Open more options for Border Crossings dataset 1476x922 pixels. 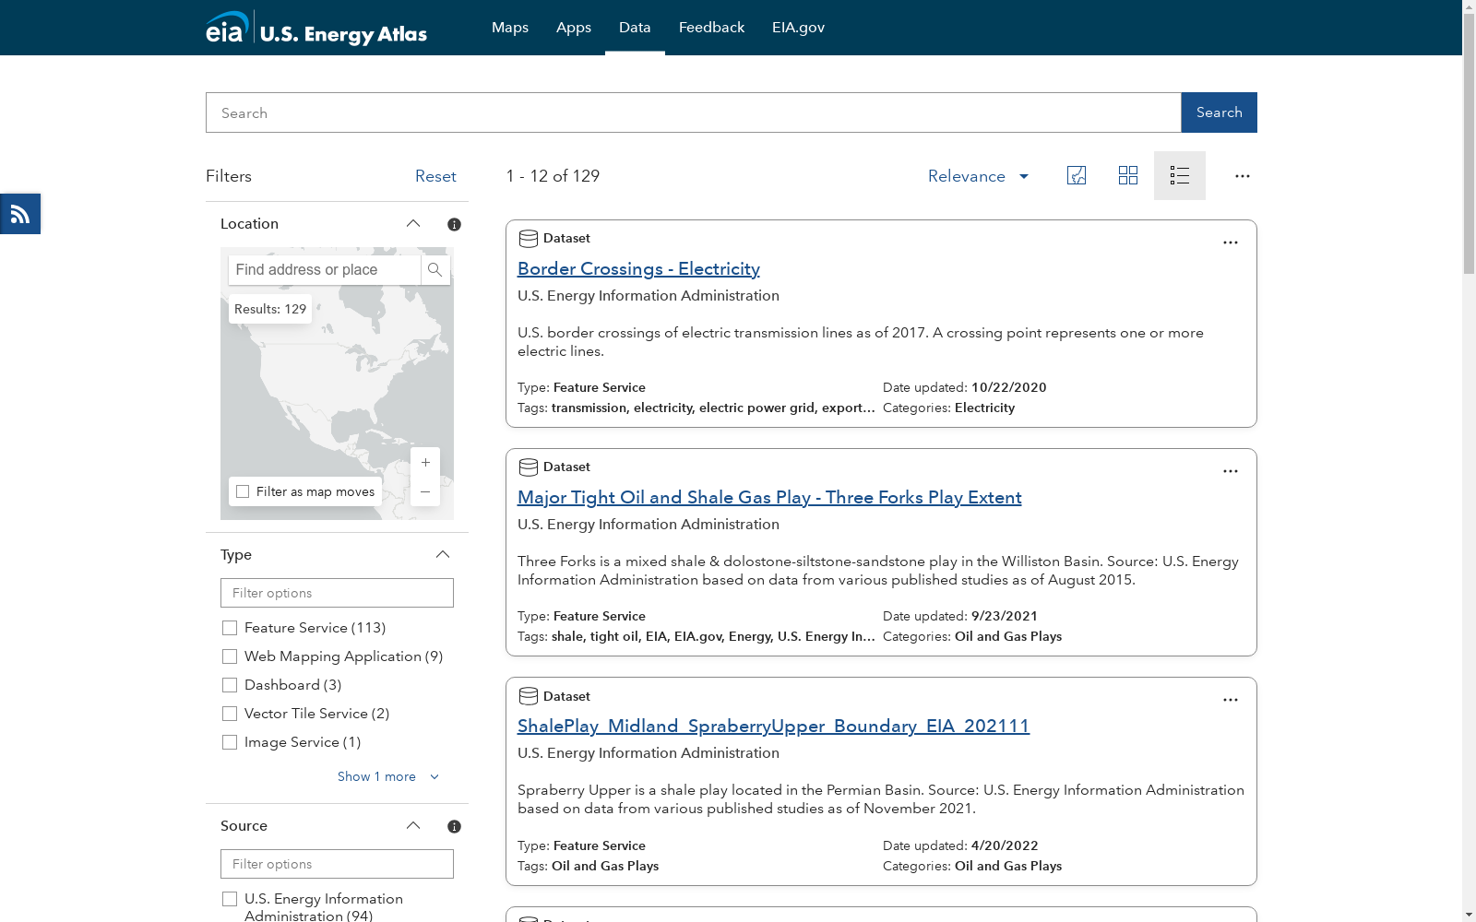click(1230, 242)
